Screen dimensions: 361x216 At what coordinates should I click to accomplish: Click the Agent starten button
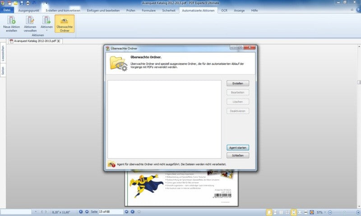[x=238, y=147]
